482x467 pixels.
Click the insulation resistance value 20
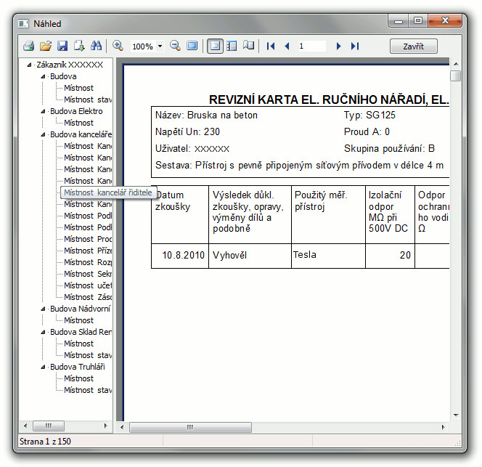(405, 256)
